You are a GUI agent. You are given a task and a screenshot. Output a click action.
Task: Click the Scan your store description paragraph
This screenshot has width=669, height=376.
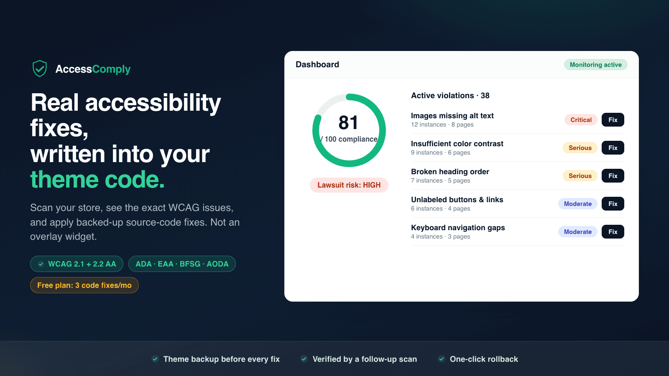135,222
